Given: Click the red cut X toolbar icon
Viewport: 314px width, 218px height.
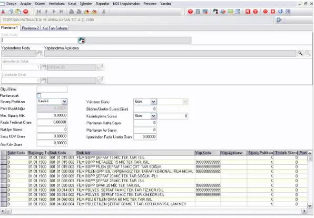Looking at the screenshot, I should click(3, 12).
